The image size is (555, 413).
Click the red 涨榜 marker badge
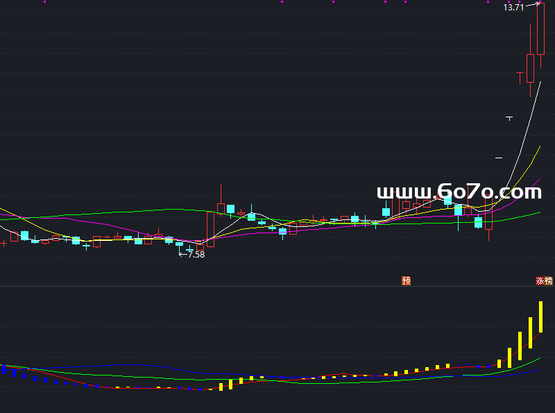click(x=544, y=281)
